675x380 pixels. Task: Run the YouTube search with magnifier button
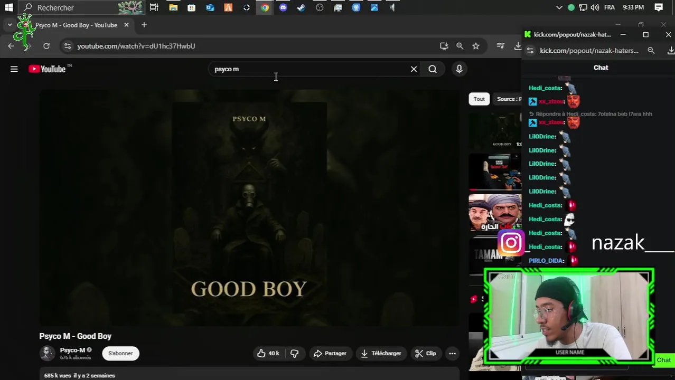[433, 69]
